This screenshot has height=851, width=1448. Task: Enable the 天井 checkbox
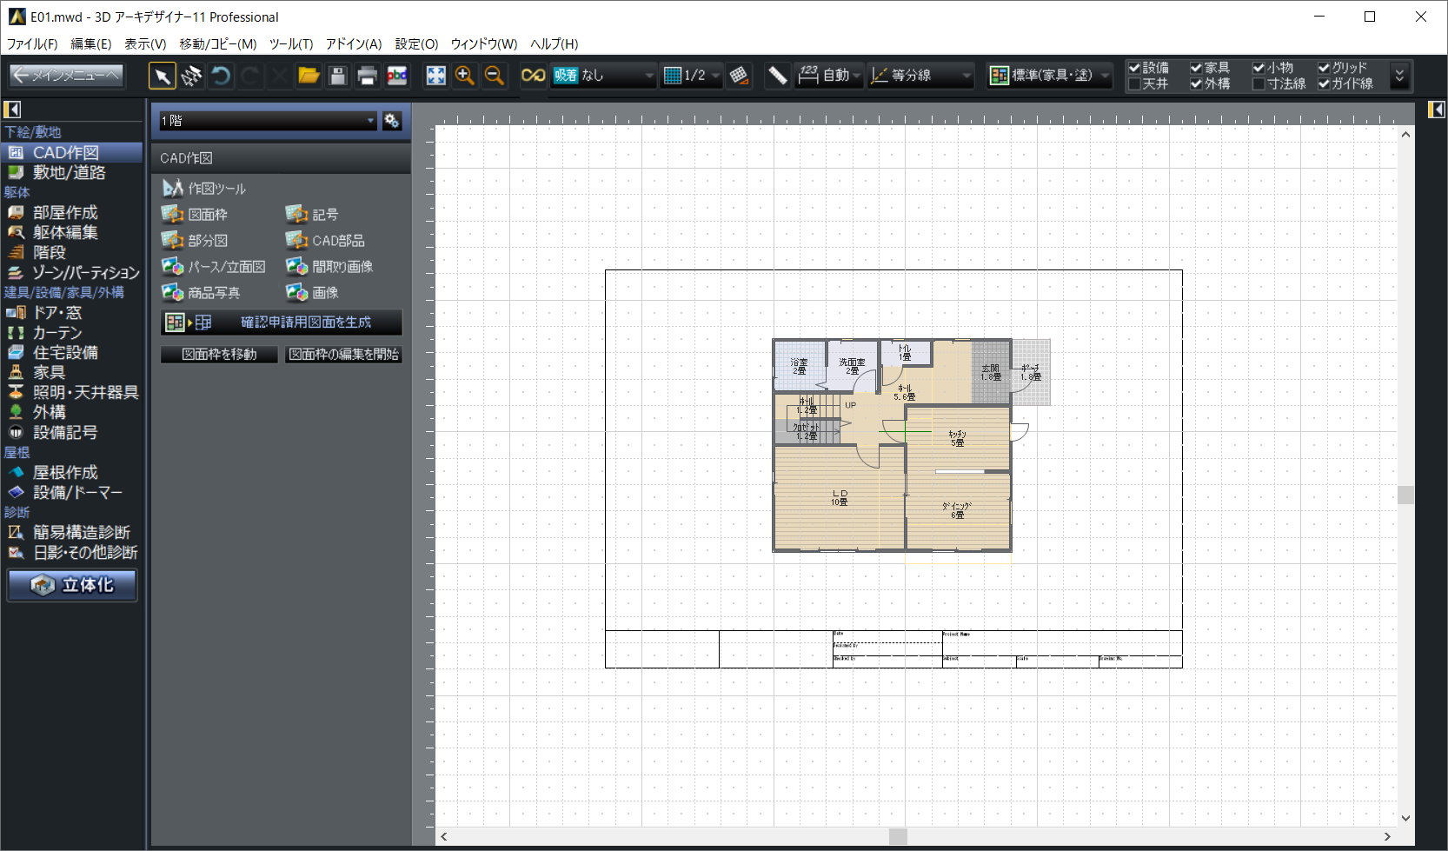pos(1134,84)
